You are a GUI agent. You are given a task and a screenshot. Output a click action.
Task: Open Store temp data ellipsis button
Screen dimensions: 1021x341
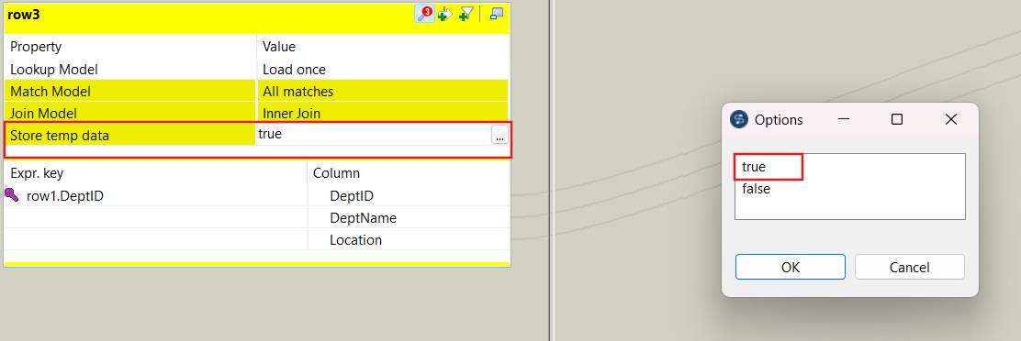(499, 135)
